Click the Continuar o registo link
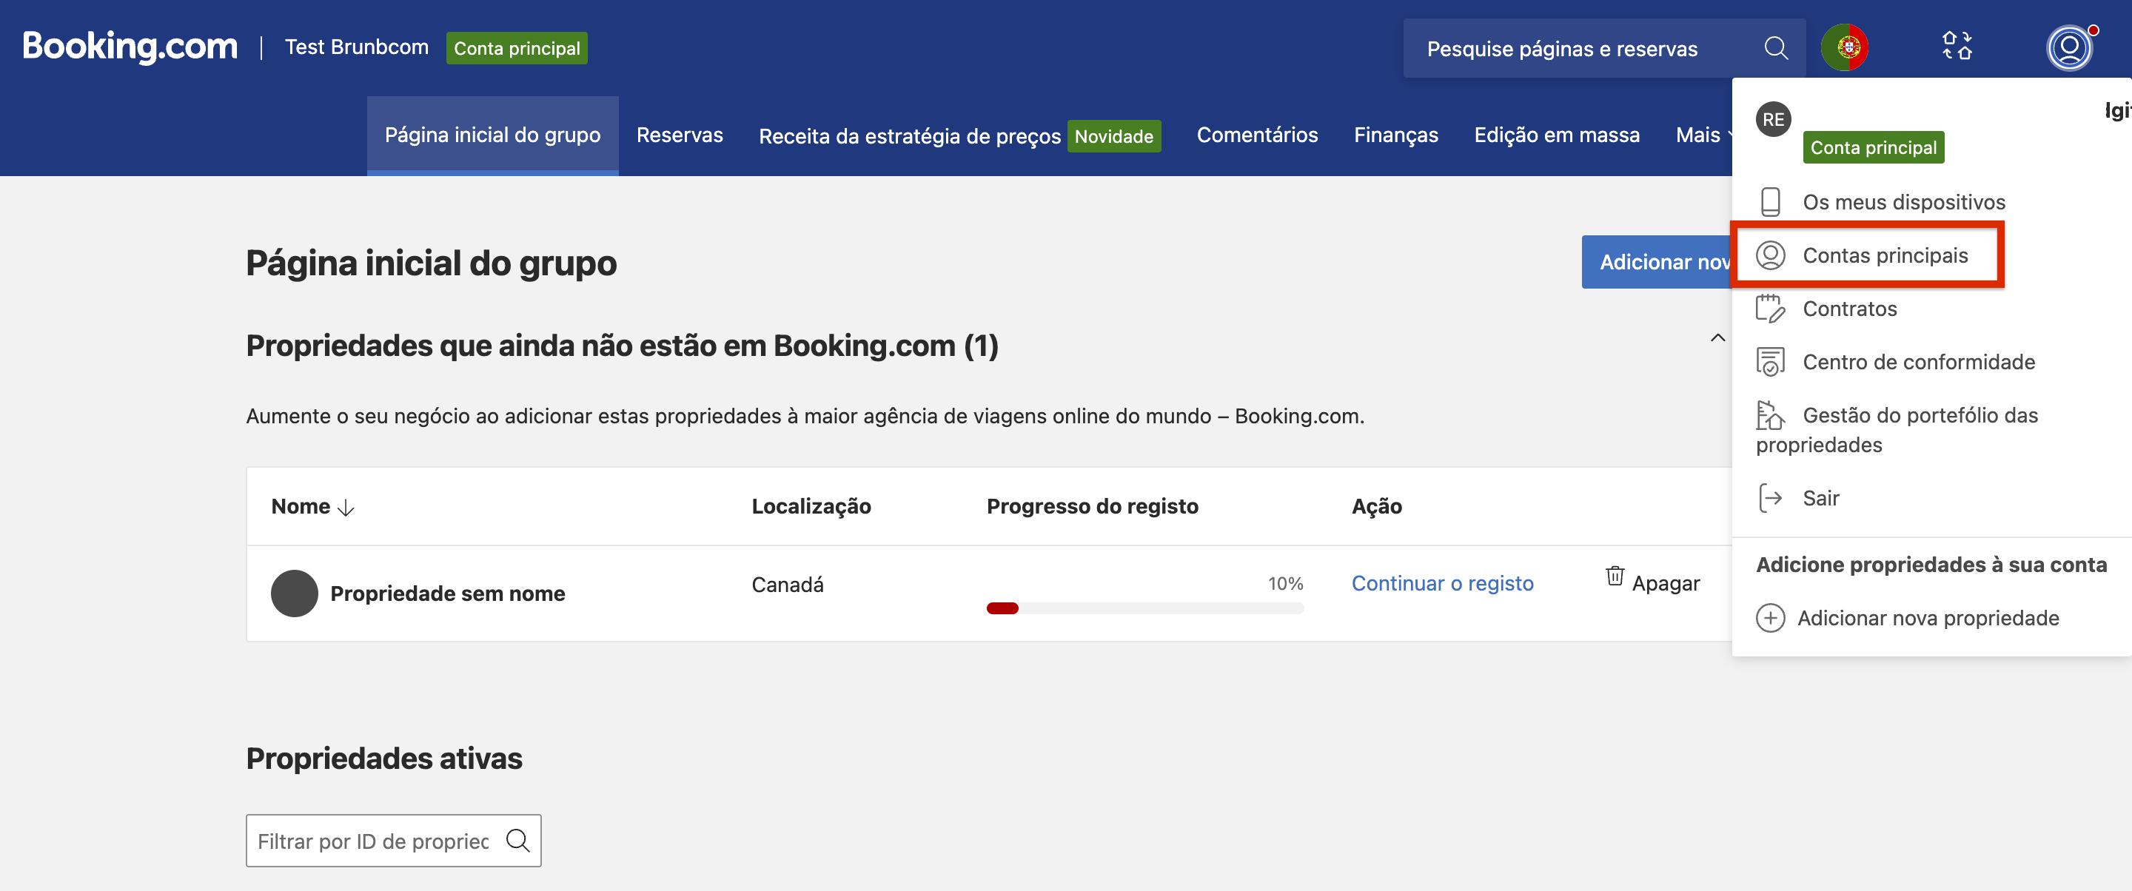 click(x=1442, y=583)
